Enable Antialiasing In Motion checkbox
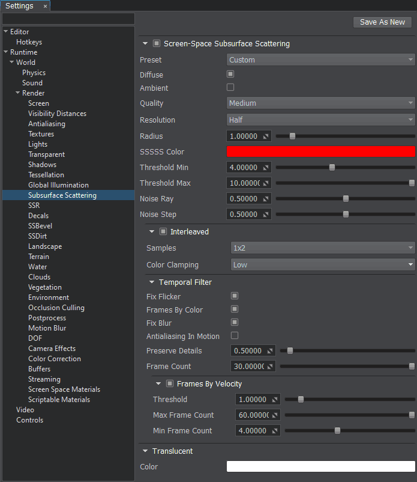The width and height of the screenshot is (417, 482). [x=235, y=336]
